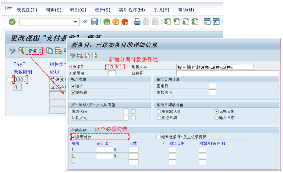Screen dimensions: 283x173
Task: Open the SAP window menu icon
Action: tap(8, 8)
